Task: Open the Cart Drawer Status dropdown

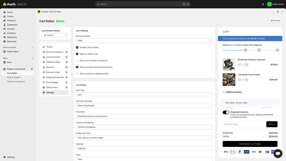Action: (55, 35)
